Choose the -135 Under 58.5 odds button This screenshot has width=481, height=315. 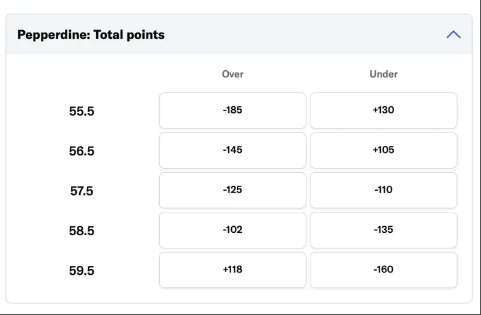click(x=384, y=230)
